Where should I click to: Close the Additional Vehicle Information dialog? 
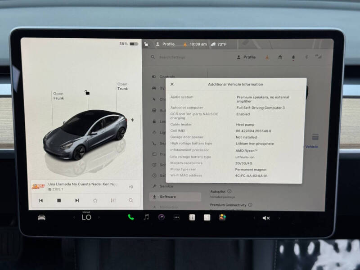tap(172, 84)
